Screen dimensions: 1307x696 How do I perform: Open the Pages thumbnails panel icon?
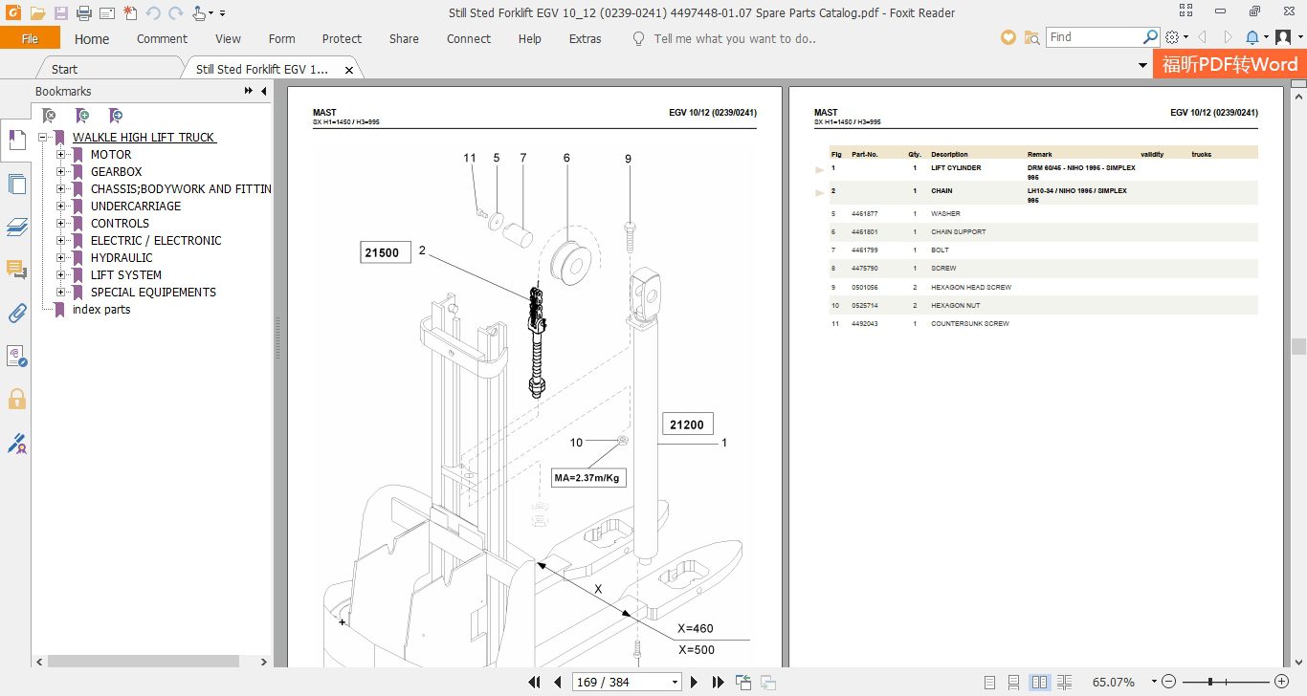16,184
